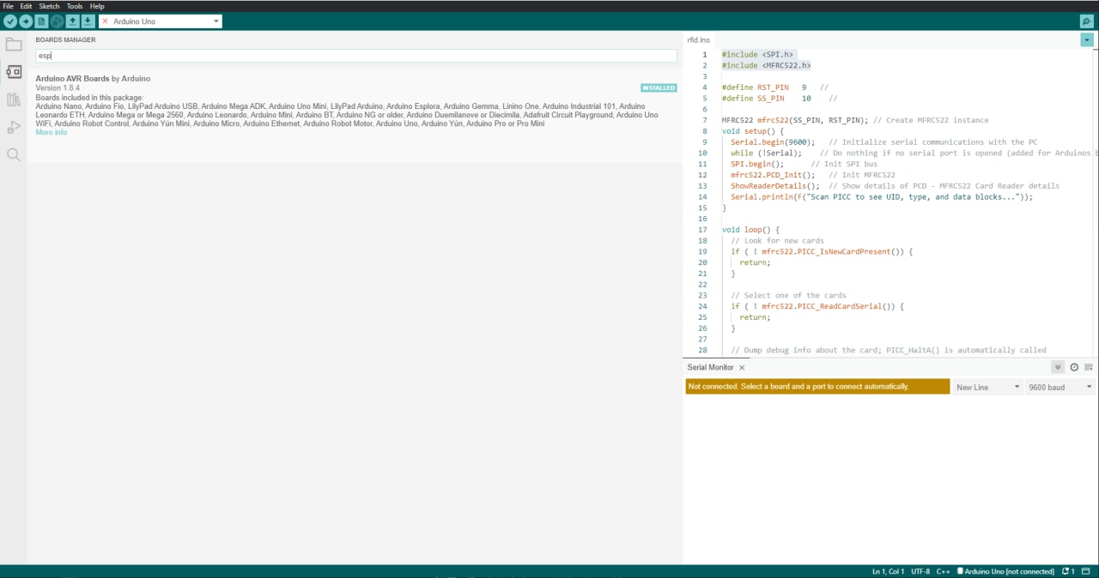Open the Search magnifier in sidebar

pos(14,154)
